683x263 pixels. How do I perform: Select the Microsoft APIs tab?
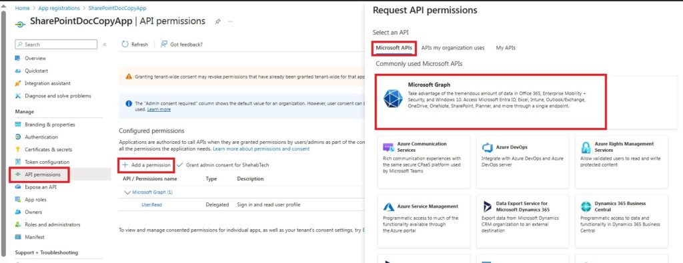[394, 48]
